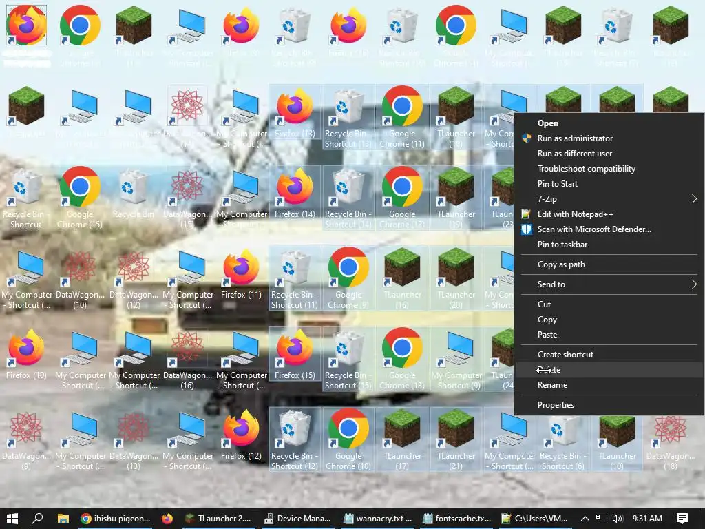Image resolution: width=705 pixels, height=529 pixels.
Task: Choose Create shortcut
Action: [x=609, y=355]
